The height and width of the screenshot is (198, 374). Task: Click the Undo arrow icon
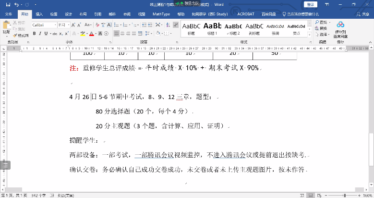coord(17,4)
